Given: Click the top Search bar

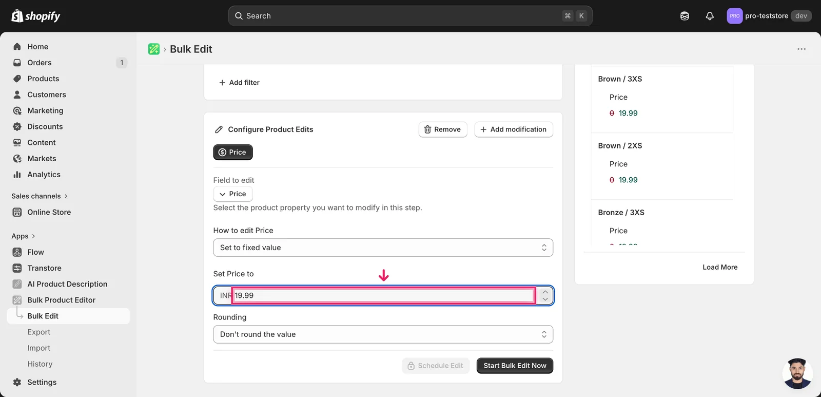Looking at the screenshot, I should pos(411,16).
